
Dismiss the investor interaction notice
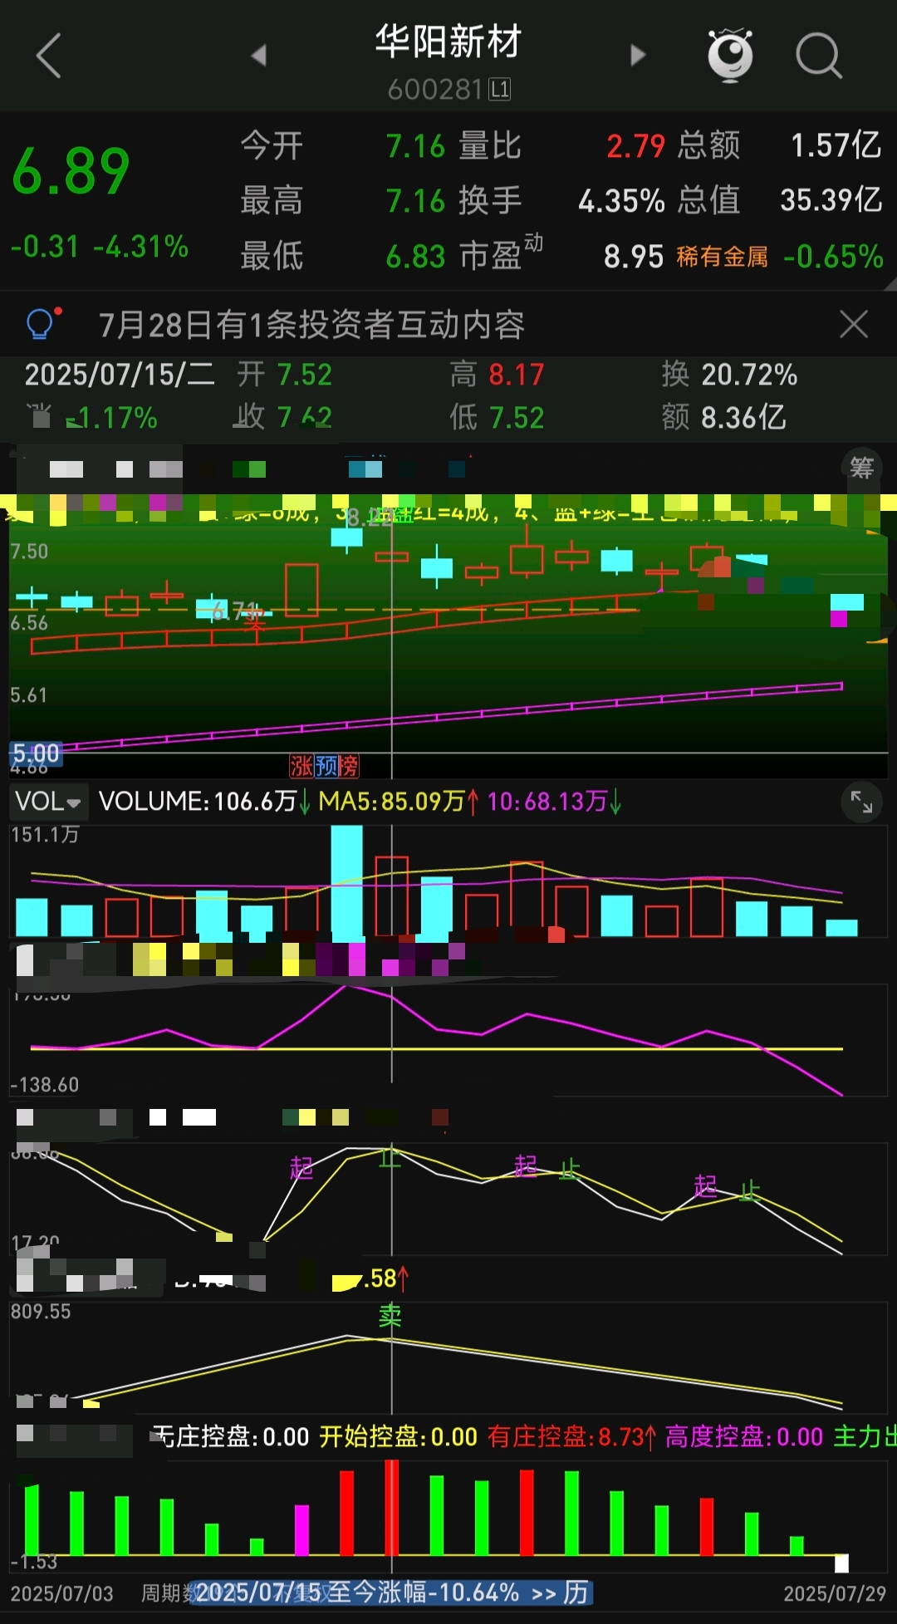click(853, 324)
